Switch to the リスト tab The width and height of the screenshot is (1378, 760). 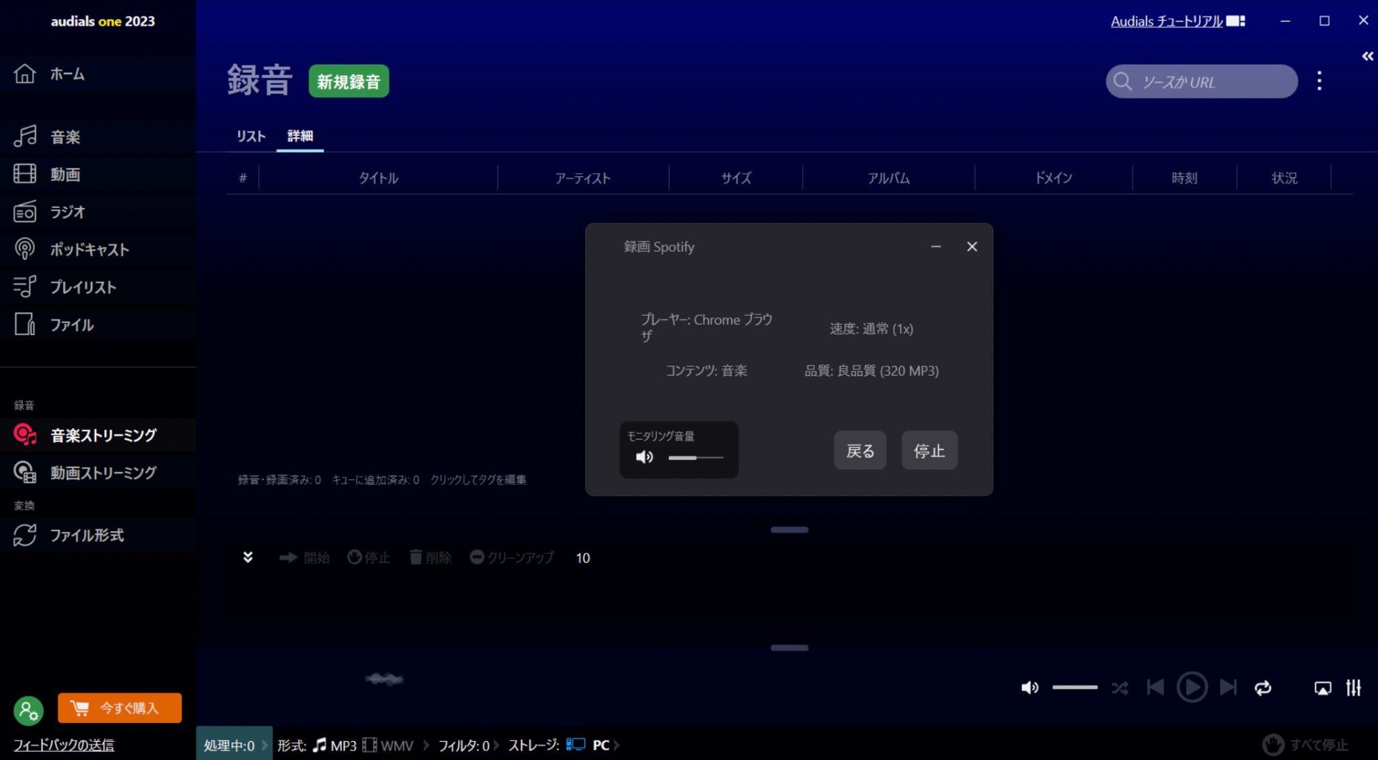251,136
